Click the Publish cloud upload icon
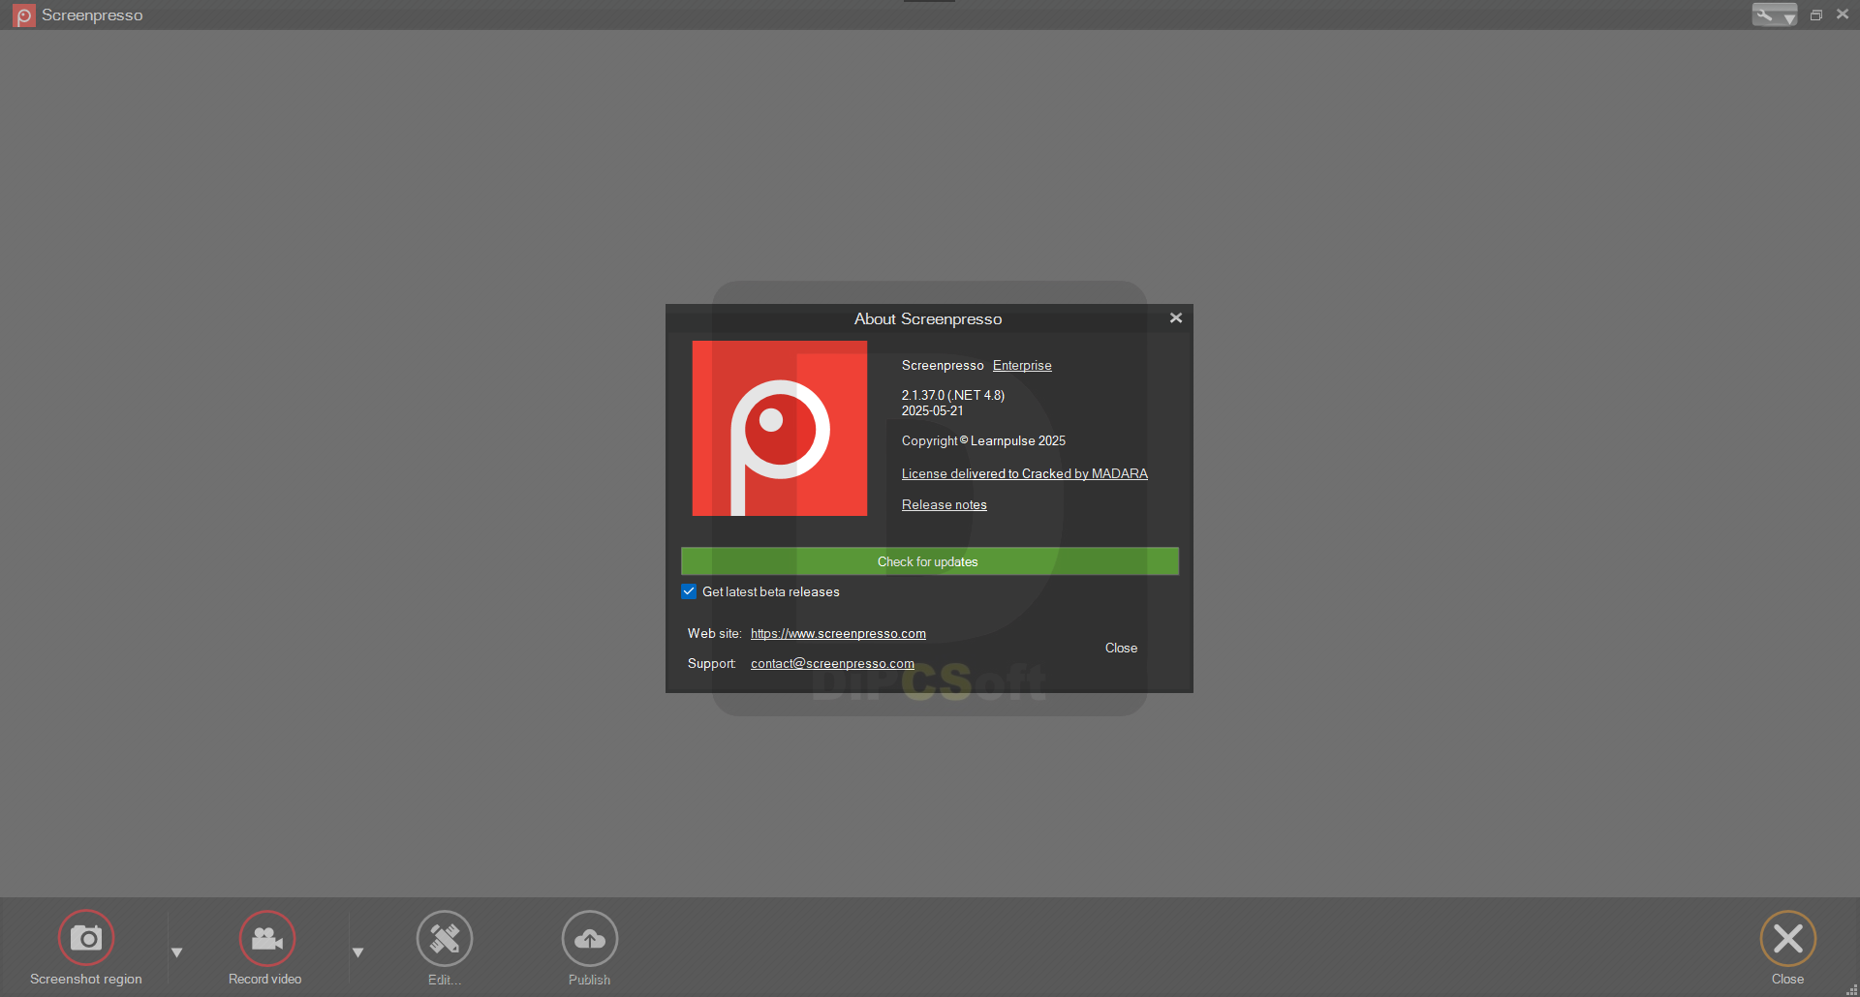Screen dimensions: 1860x997 [590, 938]
